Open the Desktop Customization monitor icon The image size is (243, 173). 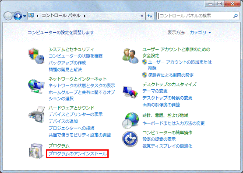[x=130, y=92]
